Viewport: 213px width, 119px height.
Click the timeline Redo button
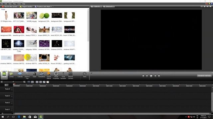[32, 82]
